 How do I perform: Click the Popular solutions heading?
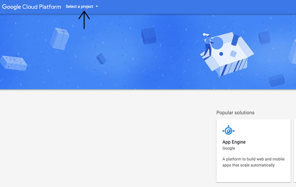tap(235, 113)
